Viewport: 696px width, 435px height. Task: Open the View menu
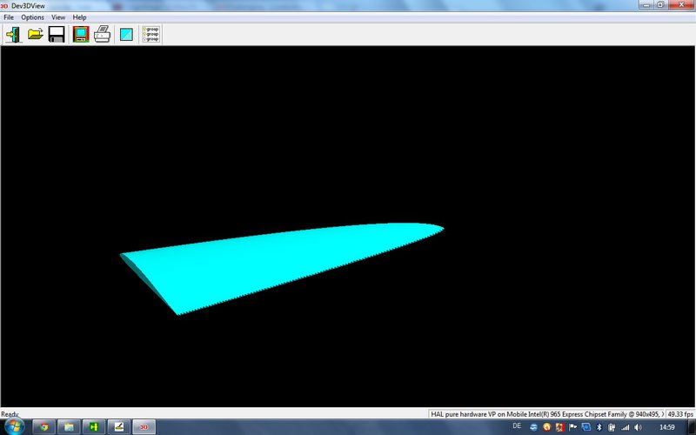[58, 17]
